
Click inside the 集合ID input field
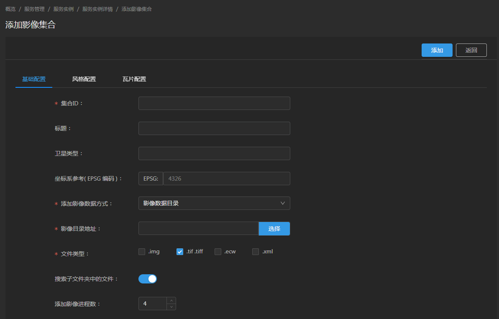click(x=214, y=103)
